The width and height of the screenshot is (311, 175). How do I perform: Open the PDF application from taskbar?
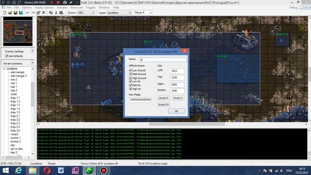pos(75,171)
